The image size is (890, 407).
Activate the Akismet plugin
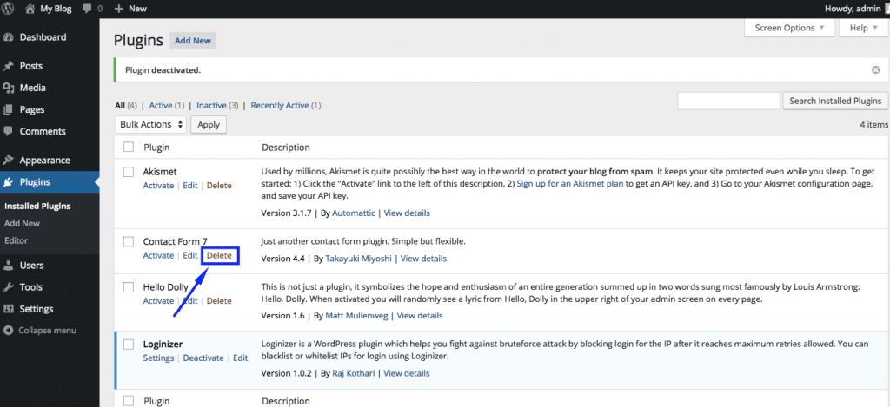click(x=158, y=186)
